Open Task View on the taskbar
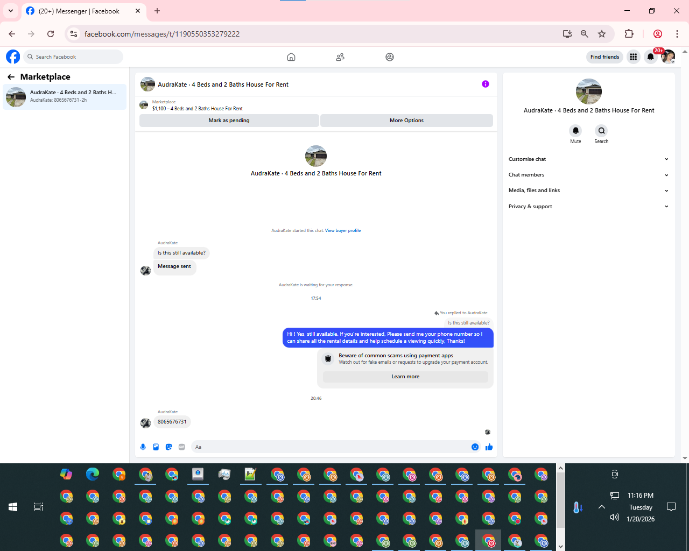 (x=39, y=507)
